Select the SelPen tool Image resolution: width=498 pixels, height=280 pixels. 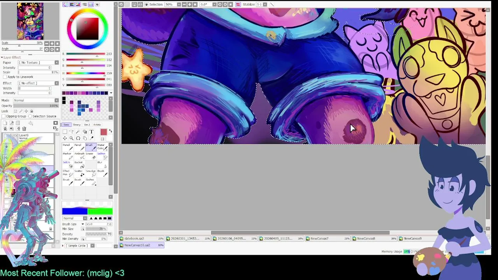click(102, 156)
